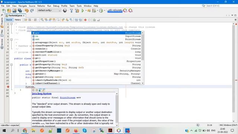Click the memory usage bar in toolbar
The width and height of the screenshot is (238, 134).
coord(115,11)
